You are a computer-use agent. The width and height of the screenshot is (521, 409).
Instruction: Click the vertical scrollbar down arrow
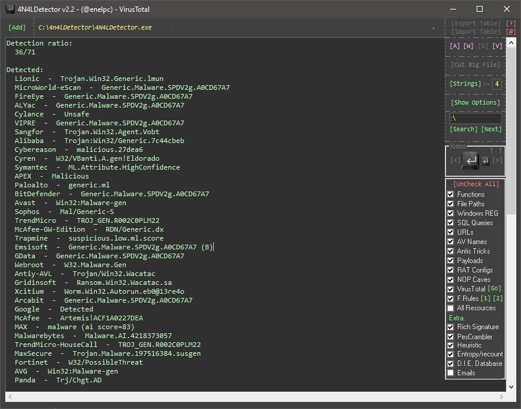pyautogui.click(x=512, y=387)
